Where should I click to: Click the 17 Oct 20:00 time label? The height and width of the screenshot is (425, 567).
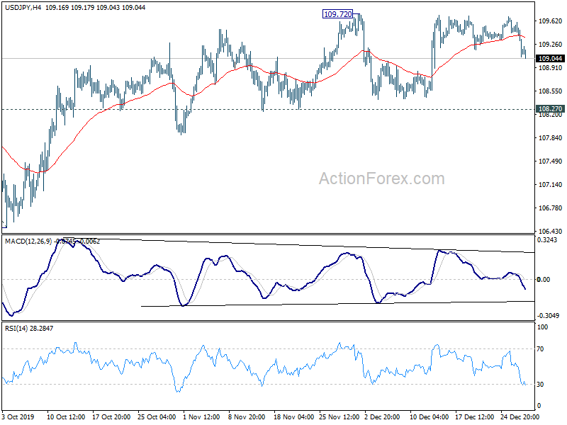point(111,417)
